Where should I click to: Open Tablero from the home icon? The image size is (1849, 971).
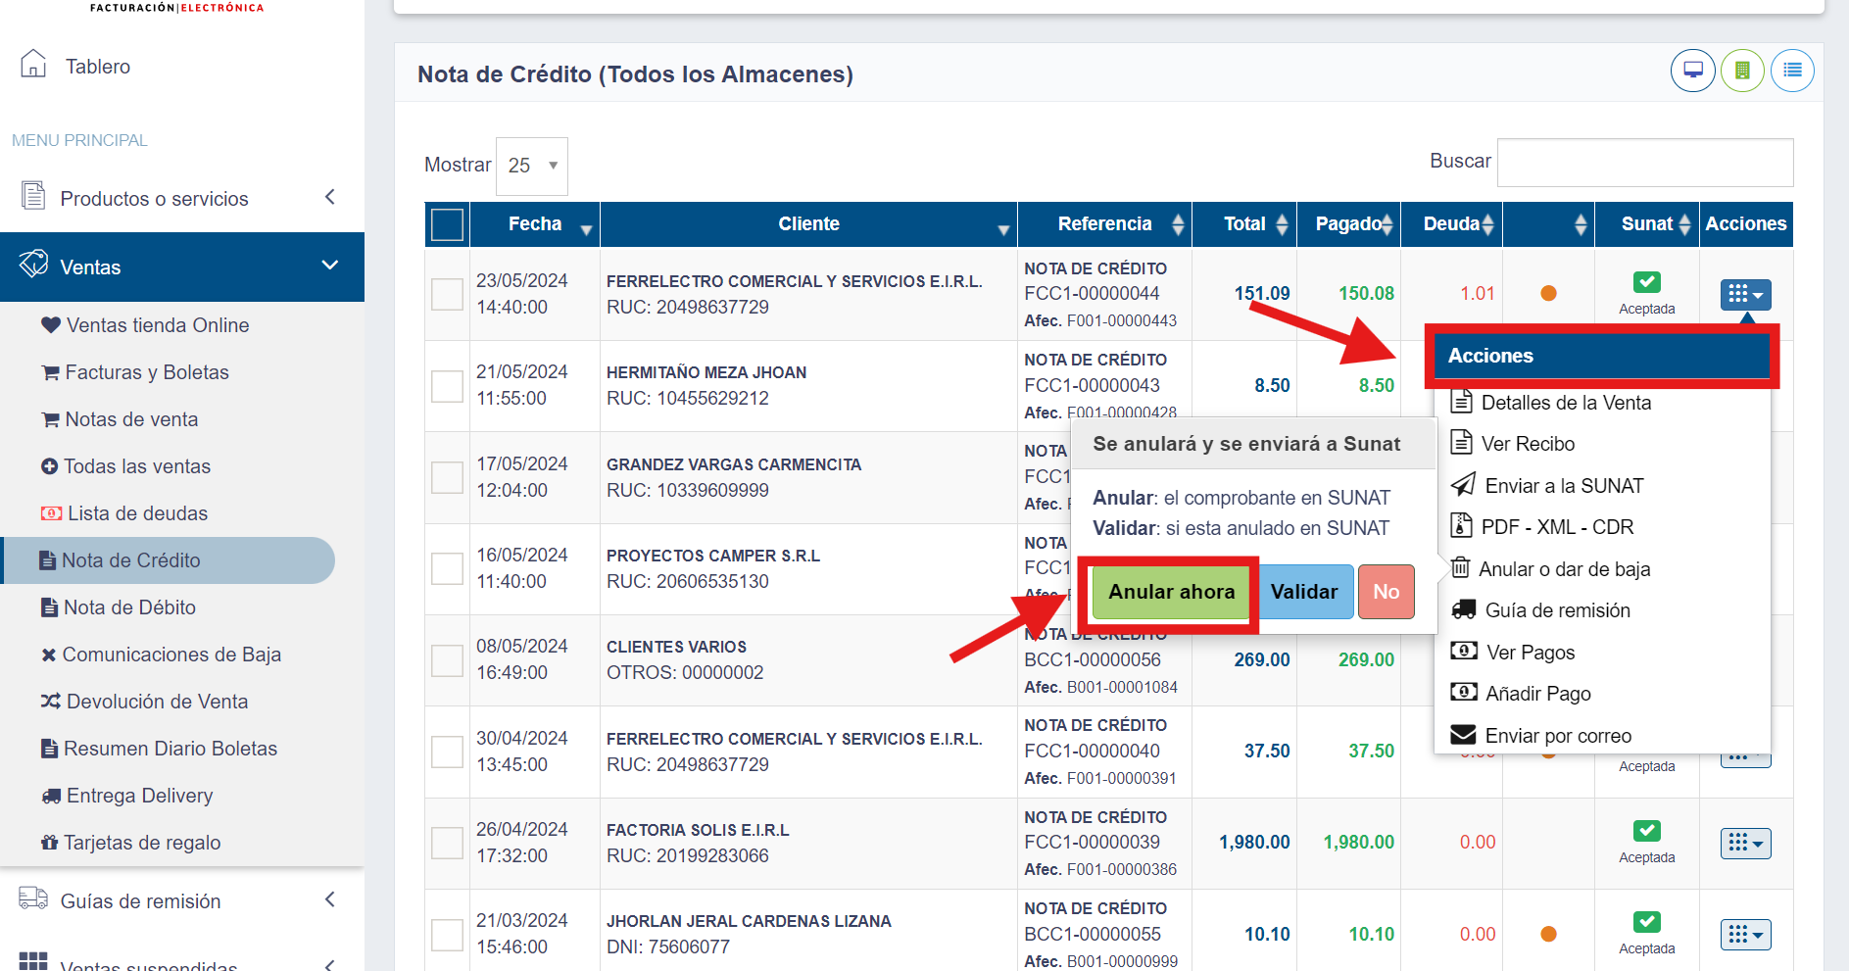coord(33,65)
